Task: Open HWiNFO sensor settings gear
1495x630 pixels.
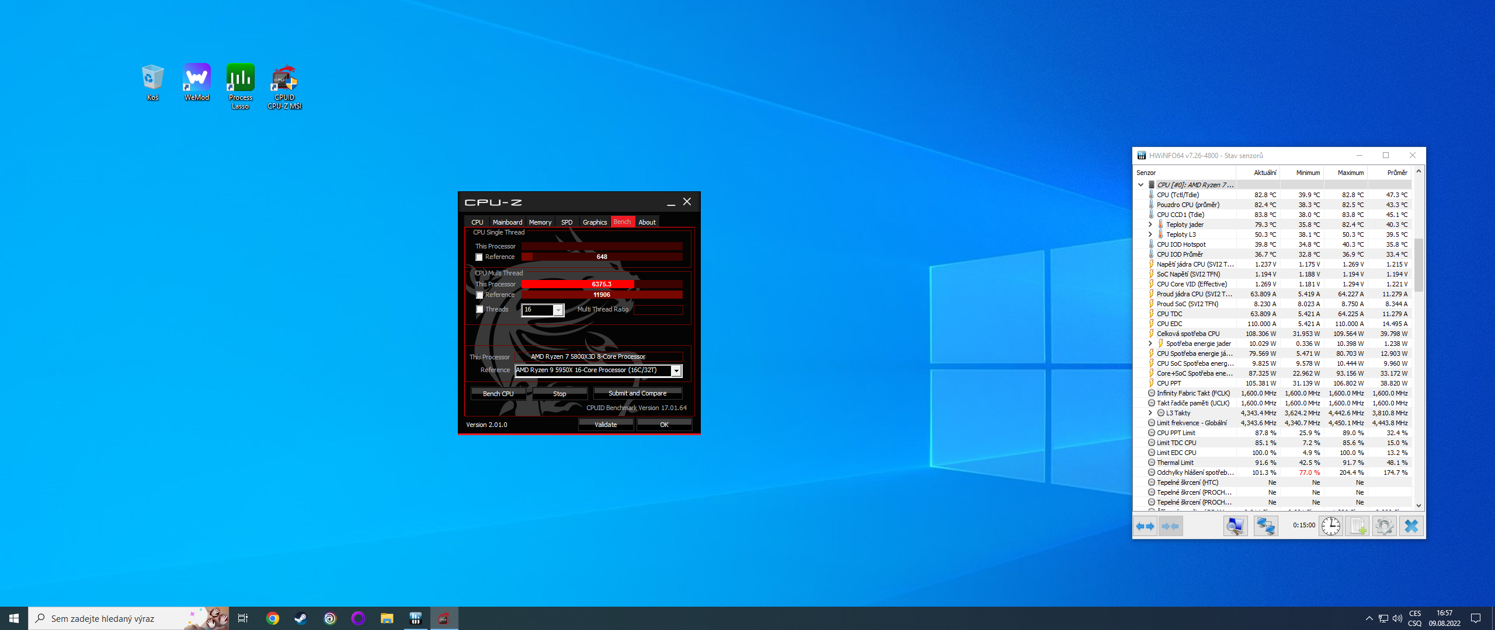Action: 1384,526
